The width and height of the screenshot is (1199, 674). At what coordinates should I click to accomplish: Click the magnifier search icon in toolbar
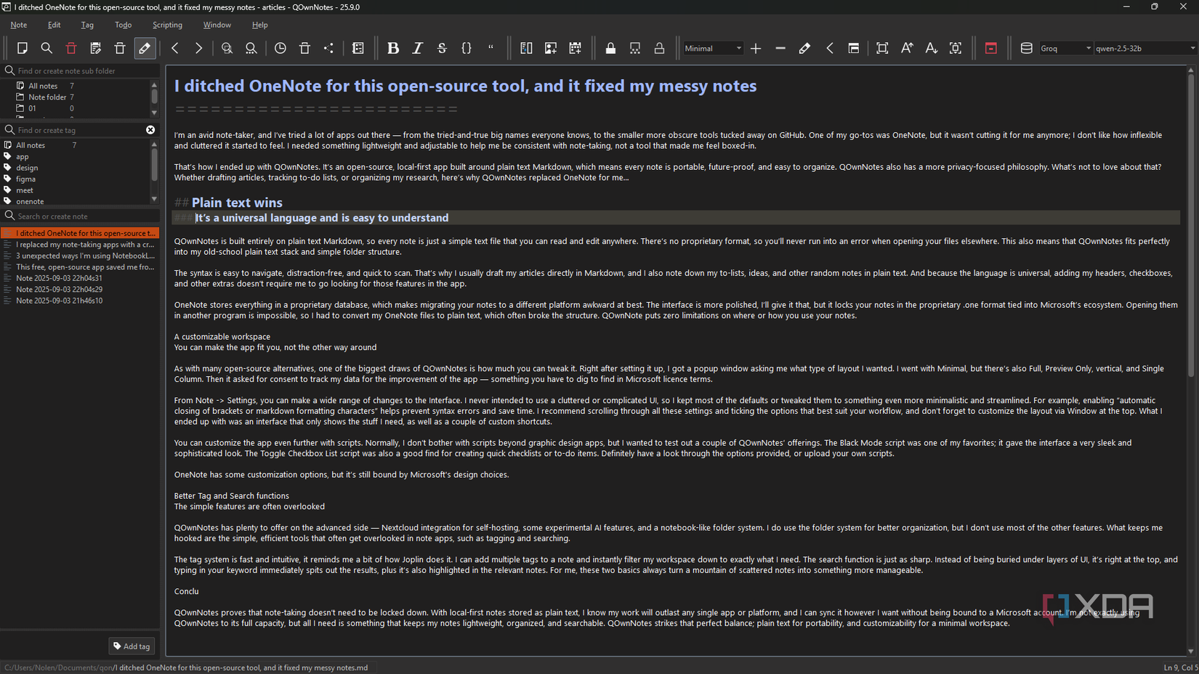[x=47, y=48]
